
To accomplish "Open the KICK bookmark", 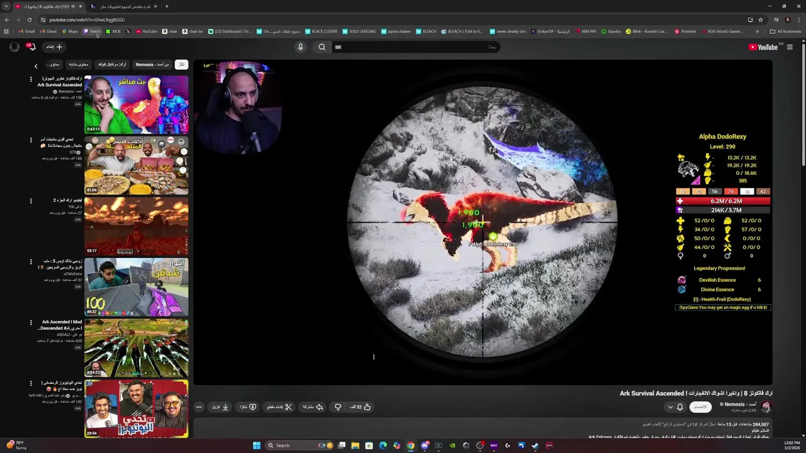I will pos(113,31).
